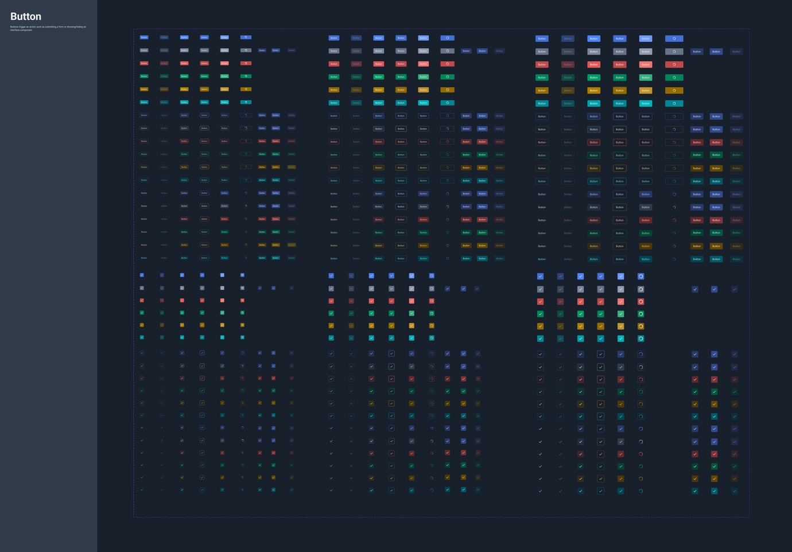Viewport: 792px width, 552px height.
Task: Click the largest group's wide solid gray spinner button
Action: pos(674,52)
